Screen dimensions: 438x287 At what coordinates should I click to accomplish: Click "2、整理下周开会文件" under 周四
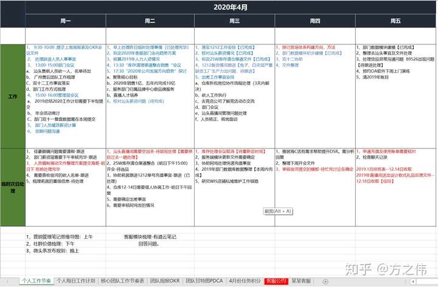pos(295,163)
